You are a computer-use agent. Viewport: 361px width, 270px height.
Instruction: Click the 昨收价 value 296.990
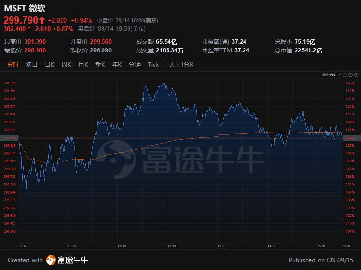tap(101, 50)
